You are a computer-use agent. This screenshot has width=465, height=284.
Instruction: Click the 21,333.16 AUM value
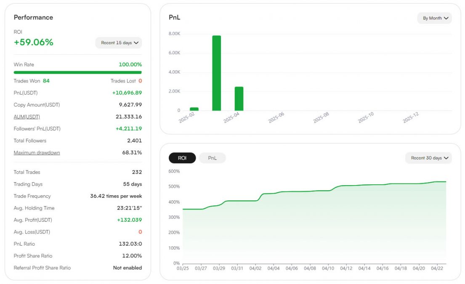pos(129,117)
